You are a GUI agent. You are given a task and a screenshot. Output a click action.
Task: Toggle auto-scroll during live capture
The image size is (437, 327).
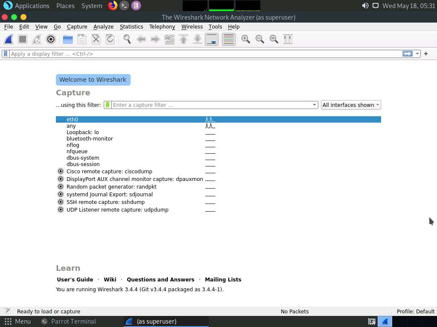click(212, 39)
